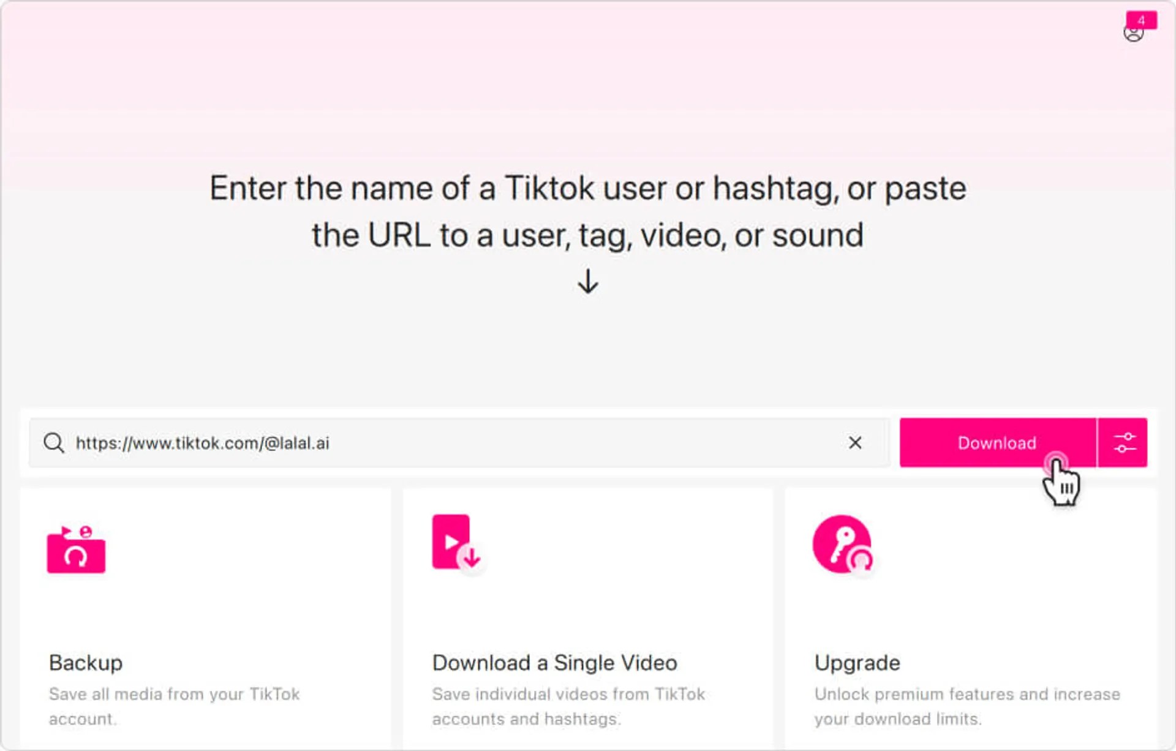Click the search magnifier icon
This screenshot has height=751, width=1176.
coord(55,442)
